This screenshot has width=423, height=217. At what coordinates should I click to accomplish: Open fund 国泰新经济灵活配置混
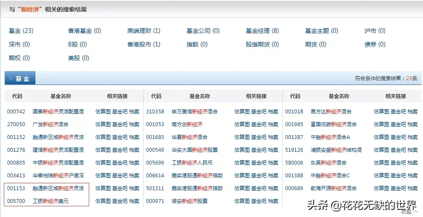[x=58, y=111]
